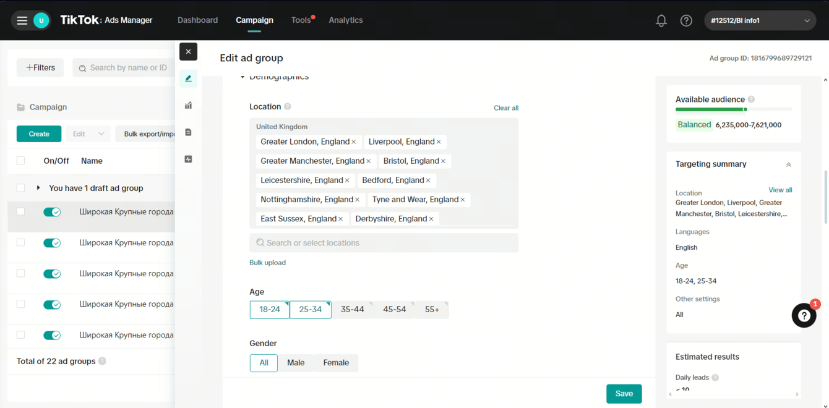829x408 pixels.
Task: Switch to the Analytics tab
Action: click(x=345, y=20)
